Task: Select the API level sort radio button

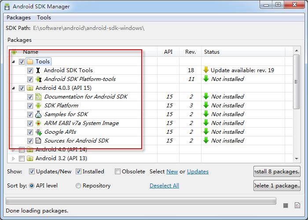Action: click(32, 186)
